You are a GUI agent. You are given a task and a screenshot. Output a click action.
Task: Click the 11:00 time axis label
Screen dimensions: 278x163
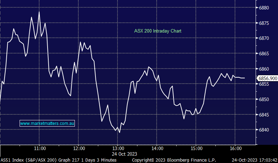pyautogui.click(x=40, y=149)
